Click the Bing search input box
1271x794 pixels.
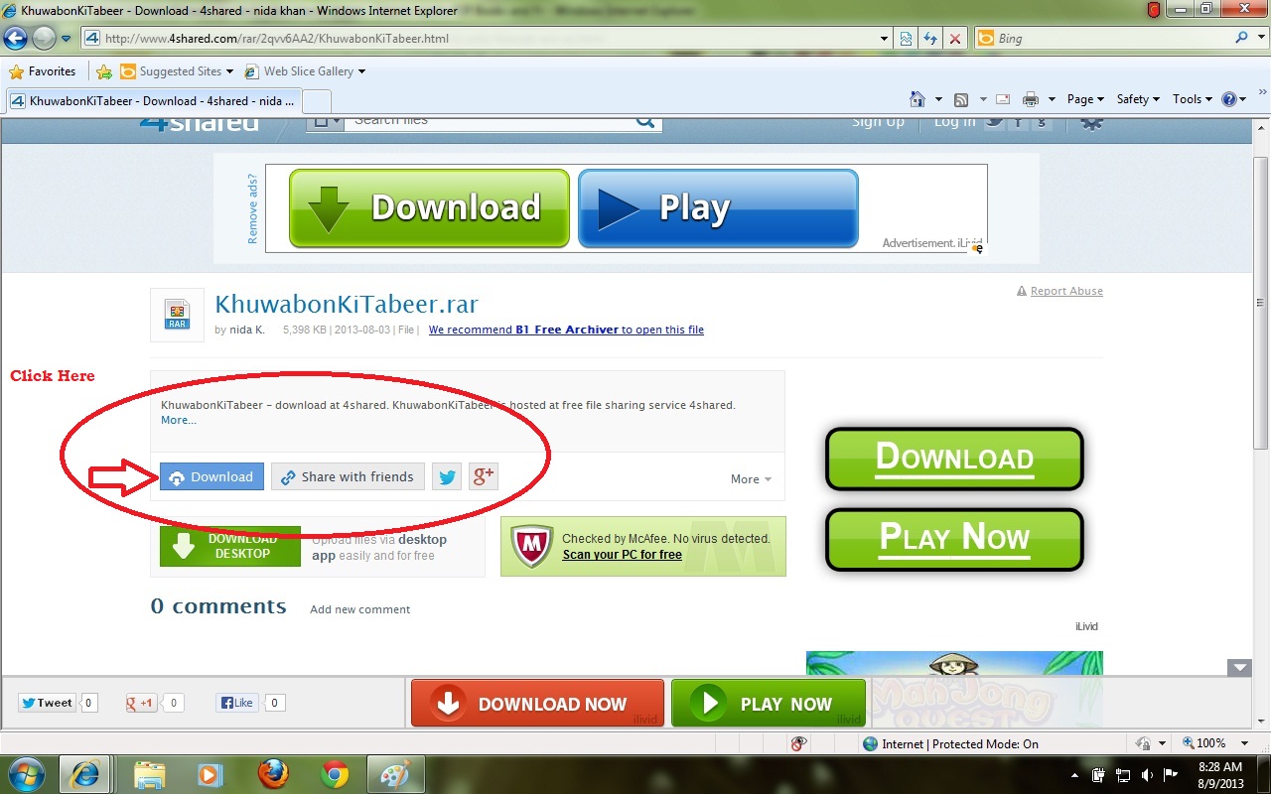[1102, 38]
